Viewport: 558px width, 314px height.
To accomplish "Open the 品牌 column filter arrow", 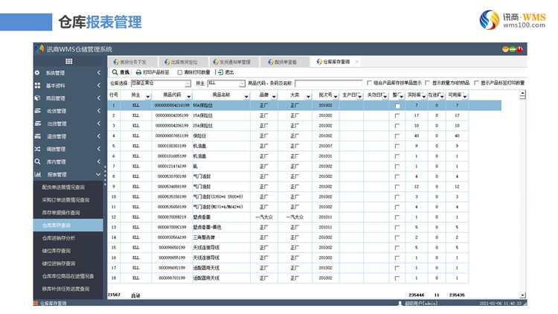I will (274, 96).
